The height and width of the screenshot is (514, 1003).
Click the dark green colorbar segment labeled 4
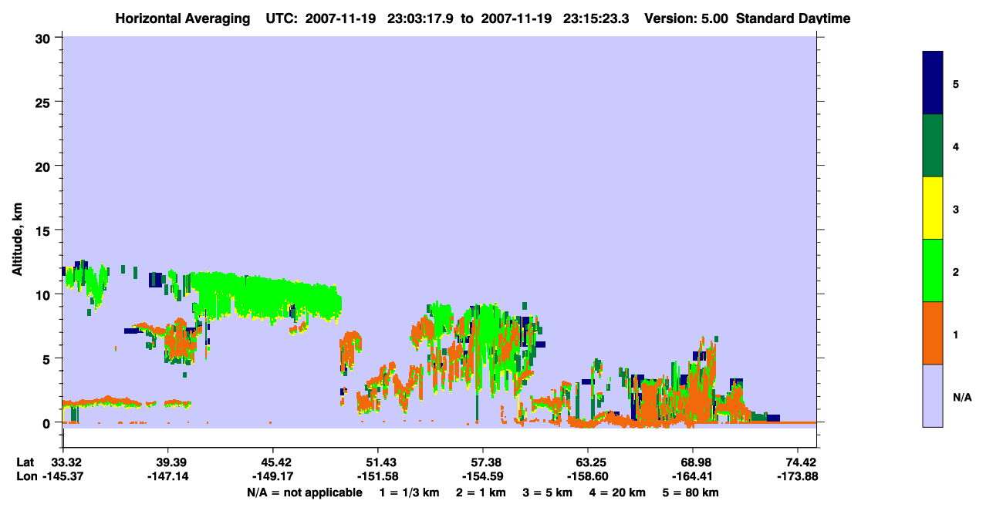click(x=933, y=146)
